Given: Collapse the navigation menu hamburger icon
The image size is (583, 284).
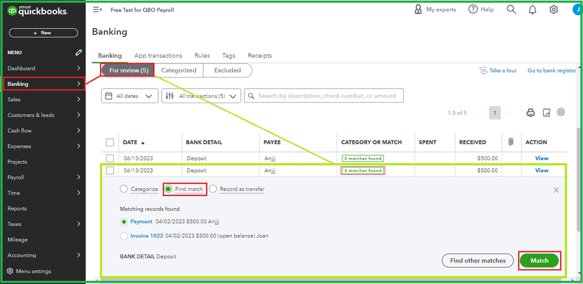Looking at the screenshot, I should click(x=97, y=10).
